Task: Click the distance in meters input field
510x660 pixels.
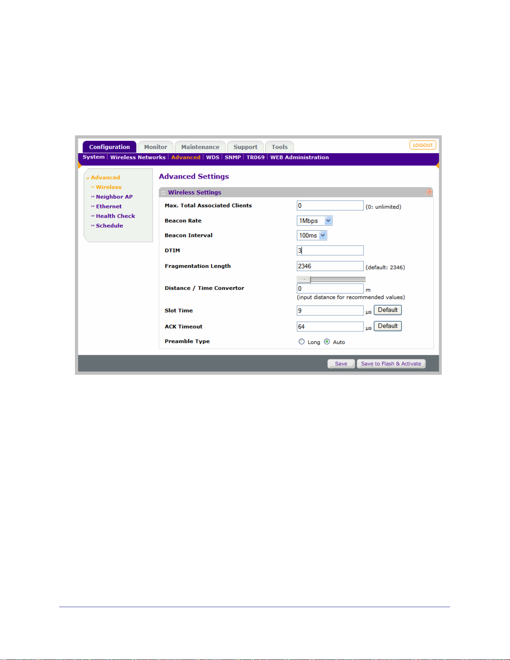Action: point(330,289)
